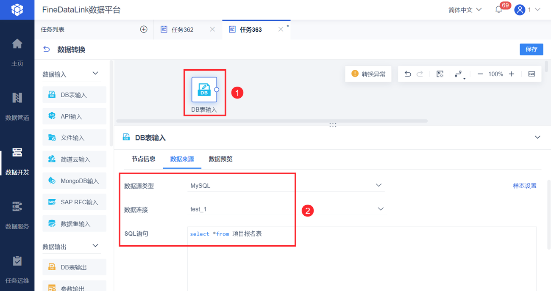Open the 数据连接 test_1 dropdown

pos(287,209)
